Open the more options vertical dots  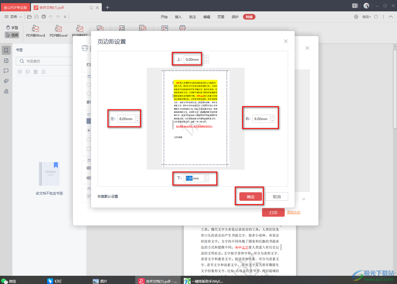coord(383,17)
